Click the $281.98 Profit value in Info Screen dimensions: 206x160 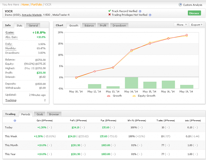pyautogui.click(x=41, y=73)
